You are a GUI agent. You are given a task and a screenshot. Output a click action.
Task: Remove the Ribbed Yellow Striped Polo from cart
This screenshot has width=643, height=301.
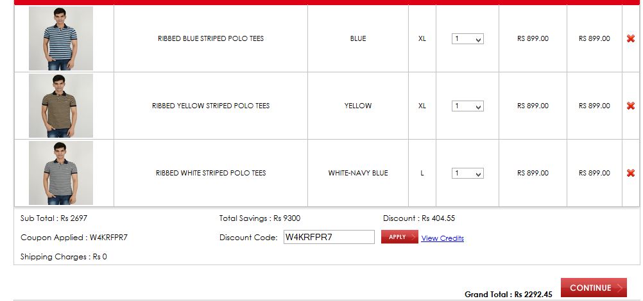(x=631, y=106)
